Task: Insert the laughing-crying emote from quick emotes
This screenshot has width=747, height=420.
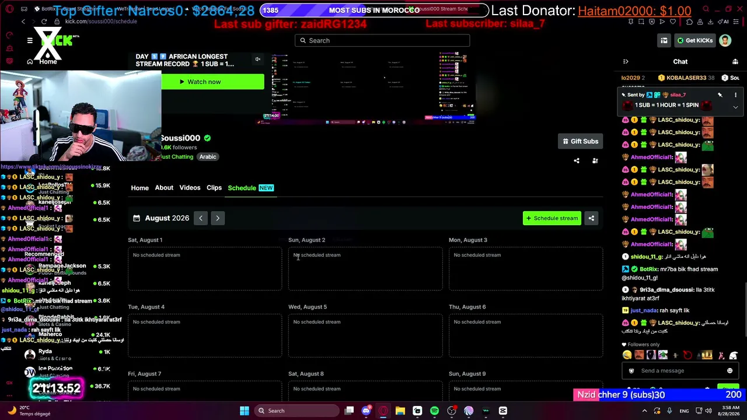Action: pos(627,355)
